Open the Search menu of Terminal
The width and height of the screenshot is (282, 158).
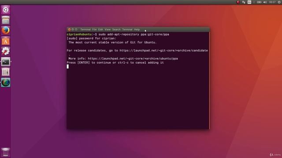[x=116, y=29]
